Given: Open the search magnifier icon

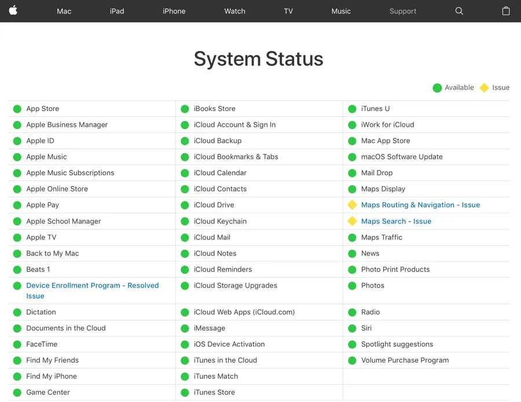Looking at the screenshot, I should (459, 11).
